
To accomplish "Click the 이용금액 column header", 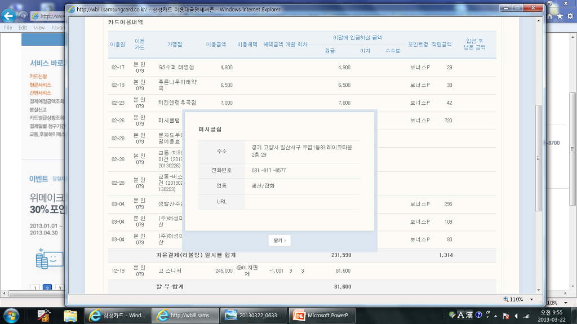I will pyautogui.click(x=216, y=44).
